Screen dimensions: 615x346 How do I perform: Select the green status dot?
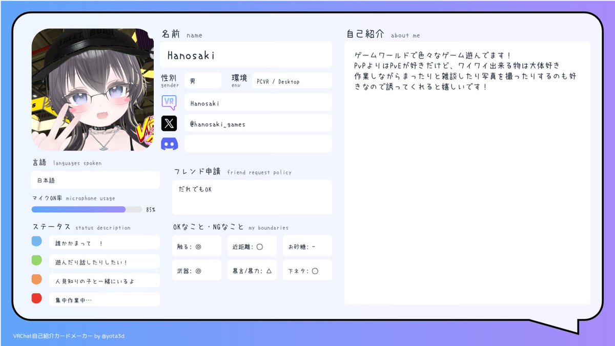[x=36, y=260]
